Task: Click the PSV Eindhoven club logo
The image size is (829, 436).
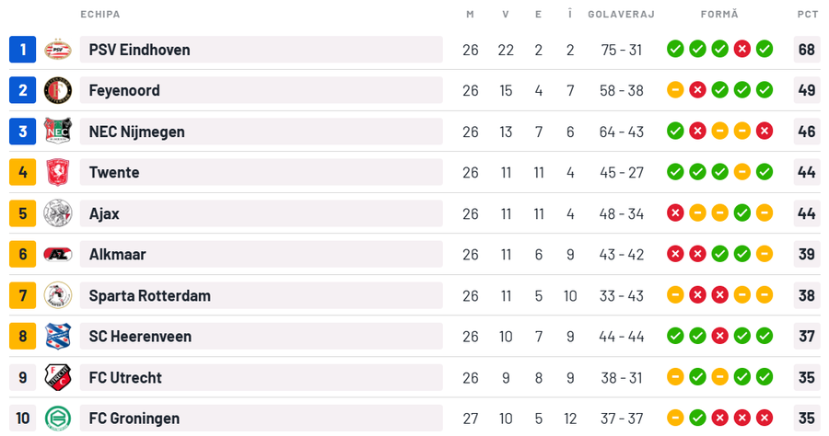Action: tap(57, 50)
